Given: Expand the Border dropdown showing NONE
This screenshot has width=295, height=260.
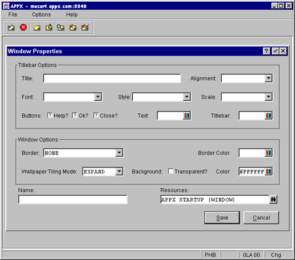Looking at the screenshot, I should click(x=119, y=153).
